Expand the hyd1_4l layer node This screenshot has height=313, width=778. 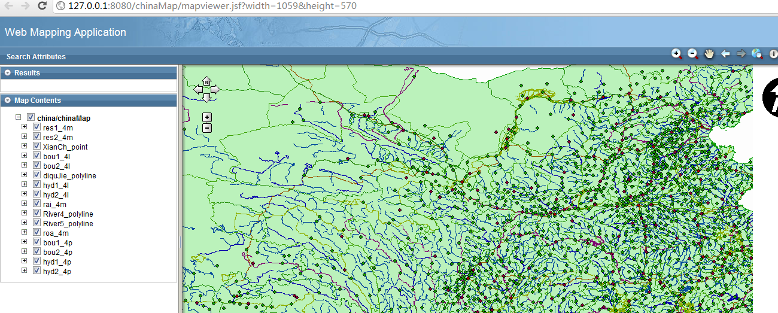[25, 185]
